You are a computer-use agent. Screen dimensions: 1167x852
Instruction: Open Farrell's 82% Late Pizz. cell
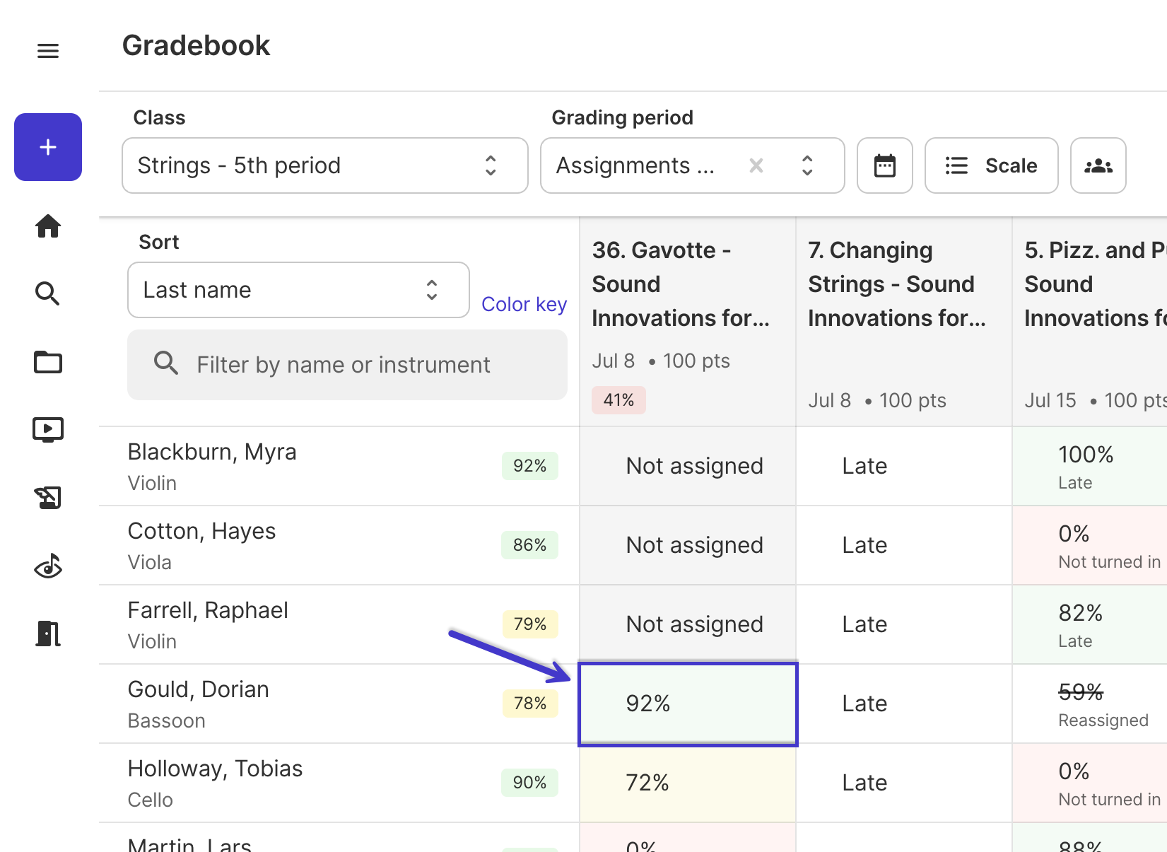coord(1090,624)
